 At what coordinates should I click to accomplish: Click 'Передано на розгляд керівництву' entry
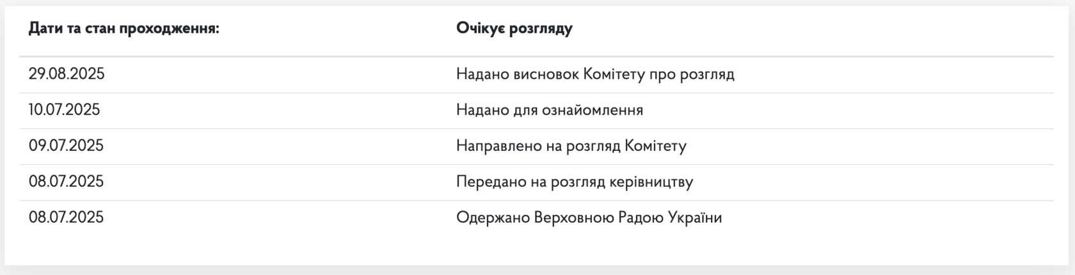click(x=575, y=182)
